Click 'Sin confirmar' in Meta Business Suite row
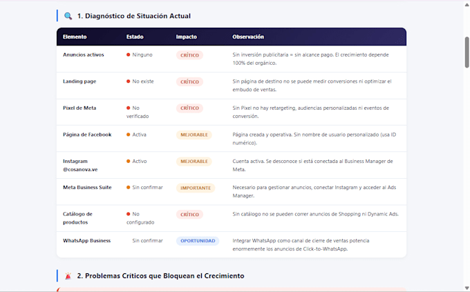 coord(147,188)
